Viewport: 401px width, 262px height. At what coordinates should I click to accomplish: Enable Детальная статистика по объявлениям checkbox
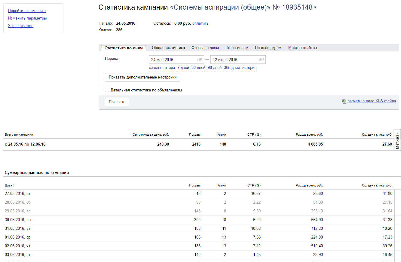point(107,90)
